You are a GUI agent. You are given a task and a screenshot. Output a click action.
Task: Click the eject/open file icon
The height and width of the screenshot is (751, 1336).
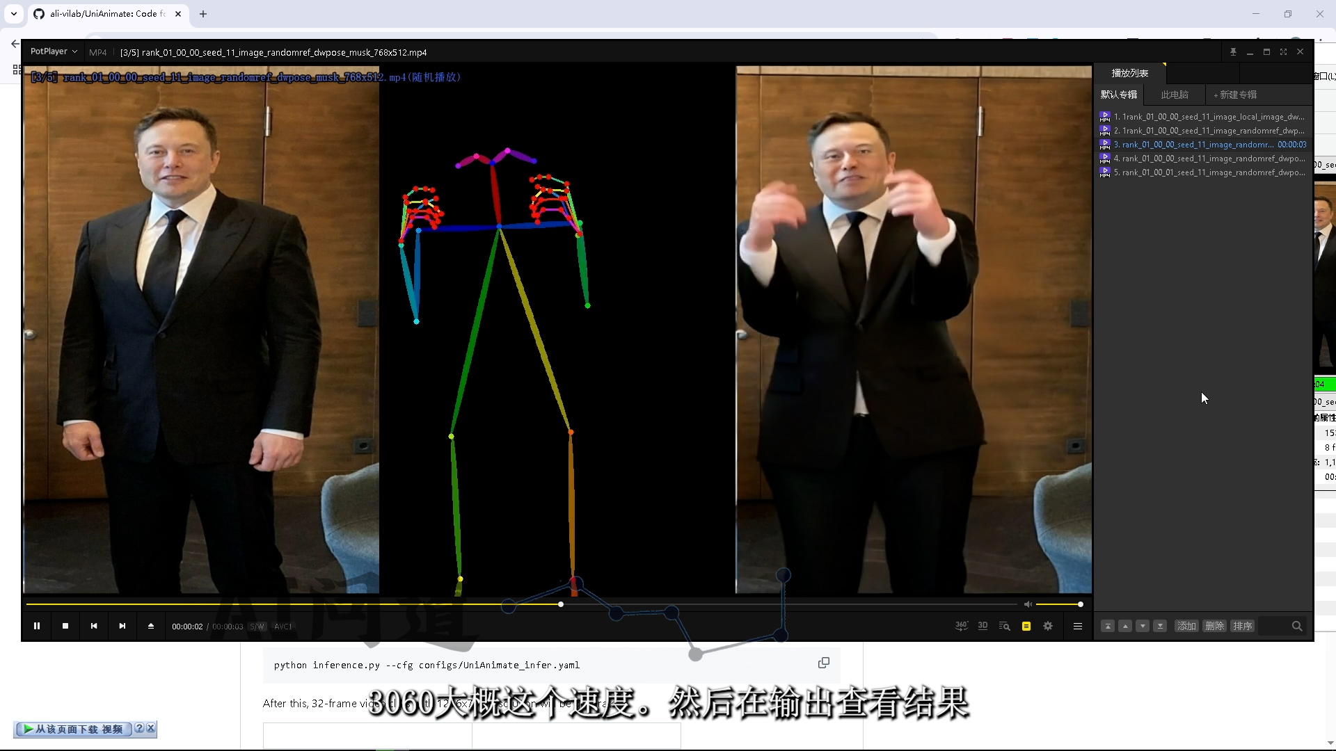click(151, 626)
